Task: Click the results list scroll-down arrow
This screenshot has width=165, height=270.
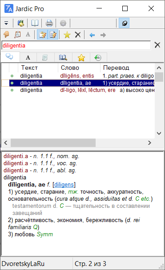Action: click(159, 133)
